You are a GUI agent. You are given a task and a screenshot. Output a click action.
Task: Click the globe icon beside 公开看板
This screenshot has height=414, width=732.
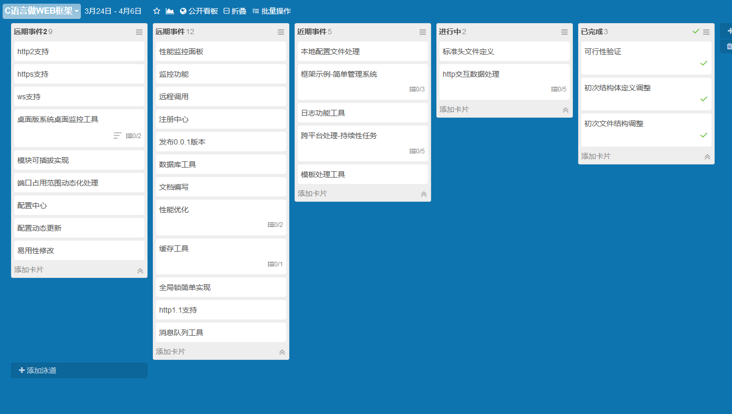(183, 10)
